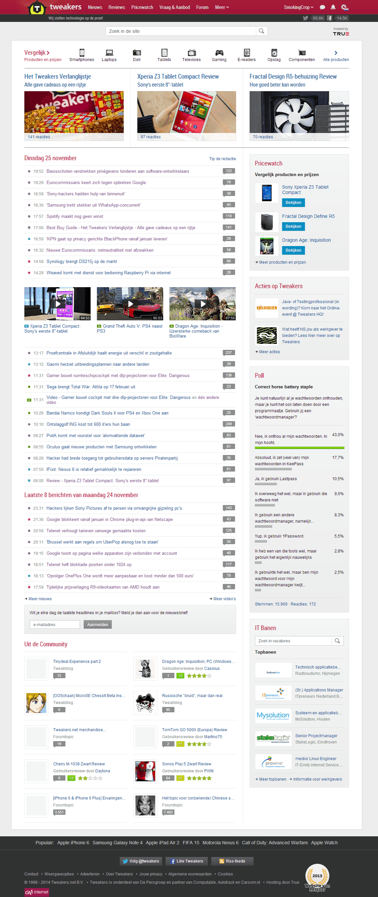Viewport: 378px width, 897px height.
Task: Open the Smartphones category icon
Action: [x=82, y=53]
